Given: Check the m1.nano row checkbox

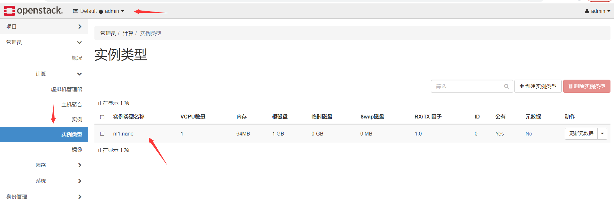Looking at the screenshot, I should coord(102,134).
